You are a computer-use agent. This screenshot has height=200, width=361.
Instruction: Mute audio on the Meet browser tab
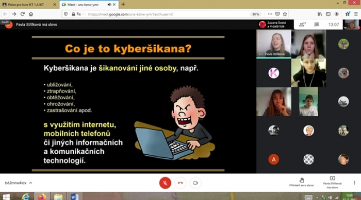click(109, 5)
